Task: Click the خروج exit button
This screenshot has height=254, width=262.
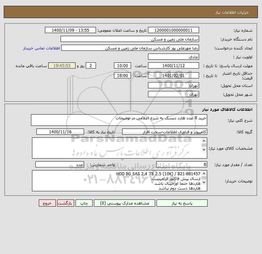Action: [47, 203]
